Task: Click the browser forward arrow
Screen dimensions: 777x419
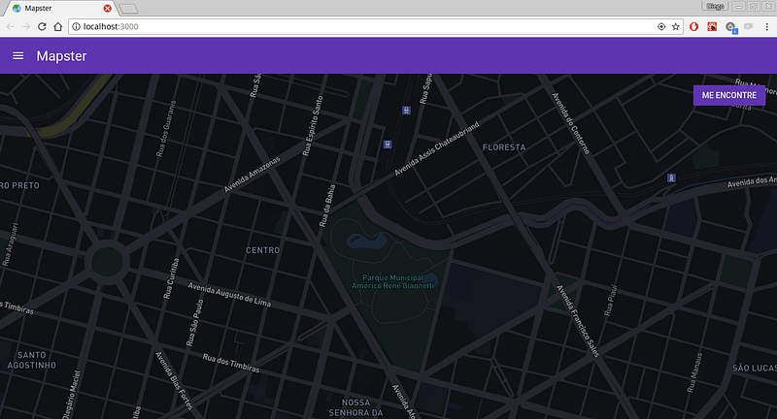Action: pyautogui.click(x=26, y=27)
